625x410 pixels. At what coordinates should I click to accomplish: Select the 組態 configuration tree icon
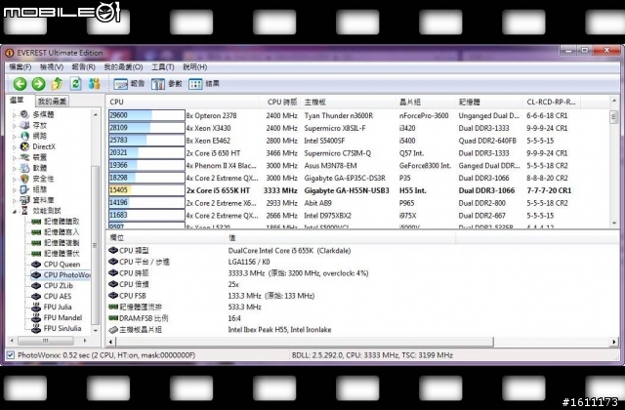tap(24, 189)
